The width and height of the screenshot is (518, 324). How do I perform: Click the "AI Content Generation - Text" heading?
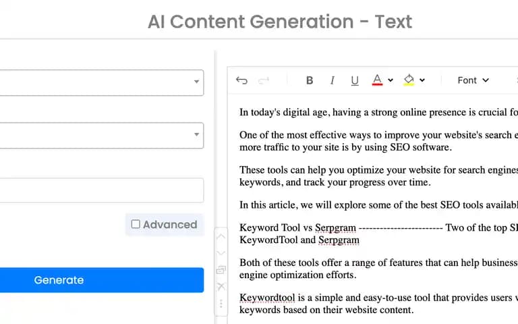click(x=280, y=22)
